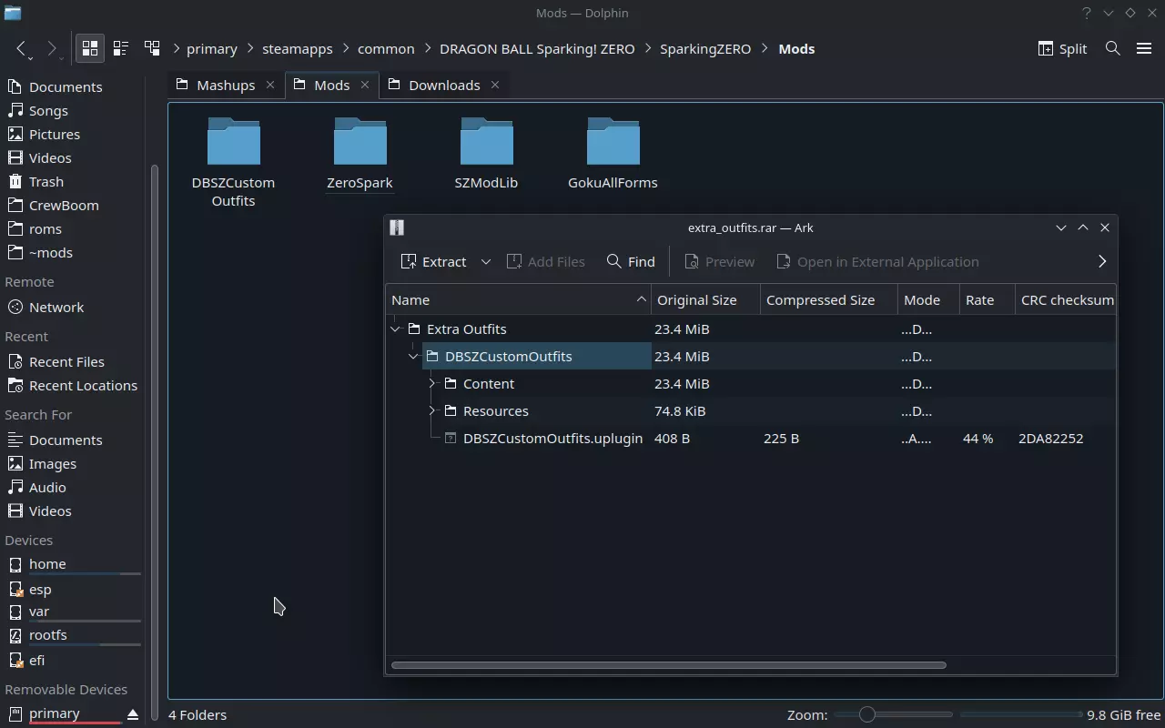Image resolution: width=1165 pixels, height=728 pixels.
Task: Go forward in Dolphin navigation history
Action: point(52,48)
